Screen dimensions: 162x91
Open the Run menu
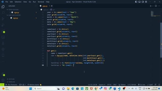(x=34, y=2)
